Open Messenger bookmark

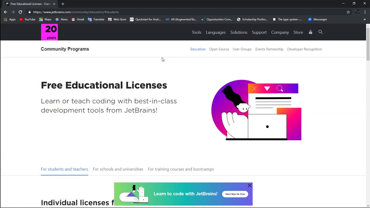317,19
